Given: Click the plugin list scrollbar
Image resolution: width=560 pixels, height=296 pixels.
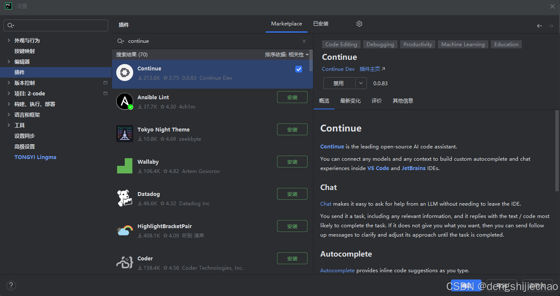Looking at the screenshot, I should [x=311, y=60].
